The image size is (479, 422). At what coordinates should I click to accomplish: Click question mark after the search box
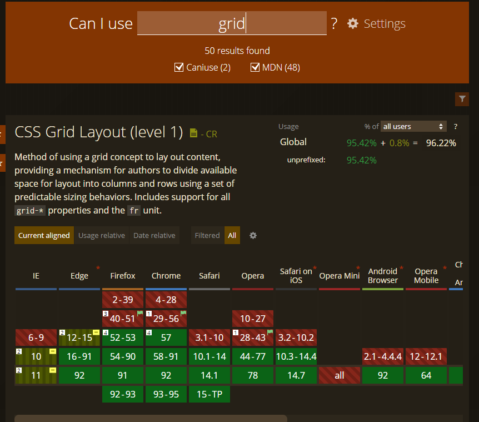pos(334,23)
